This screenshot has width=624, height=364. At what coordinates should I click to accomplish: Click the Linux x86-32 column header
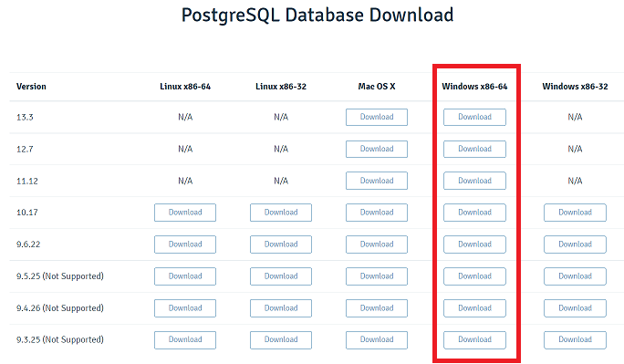281,87
